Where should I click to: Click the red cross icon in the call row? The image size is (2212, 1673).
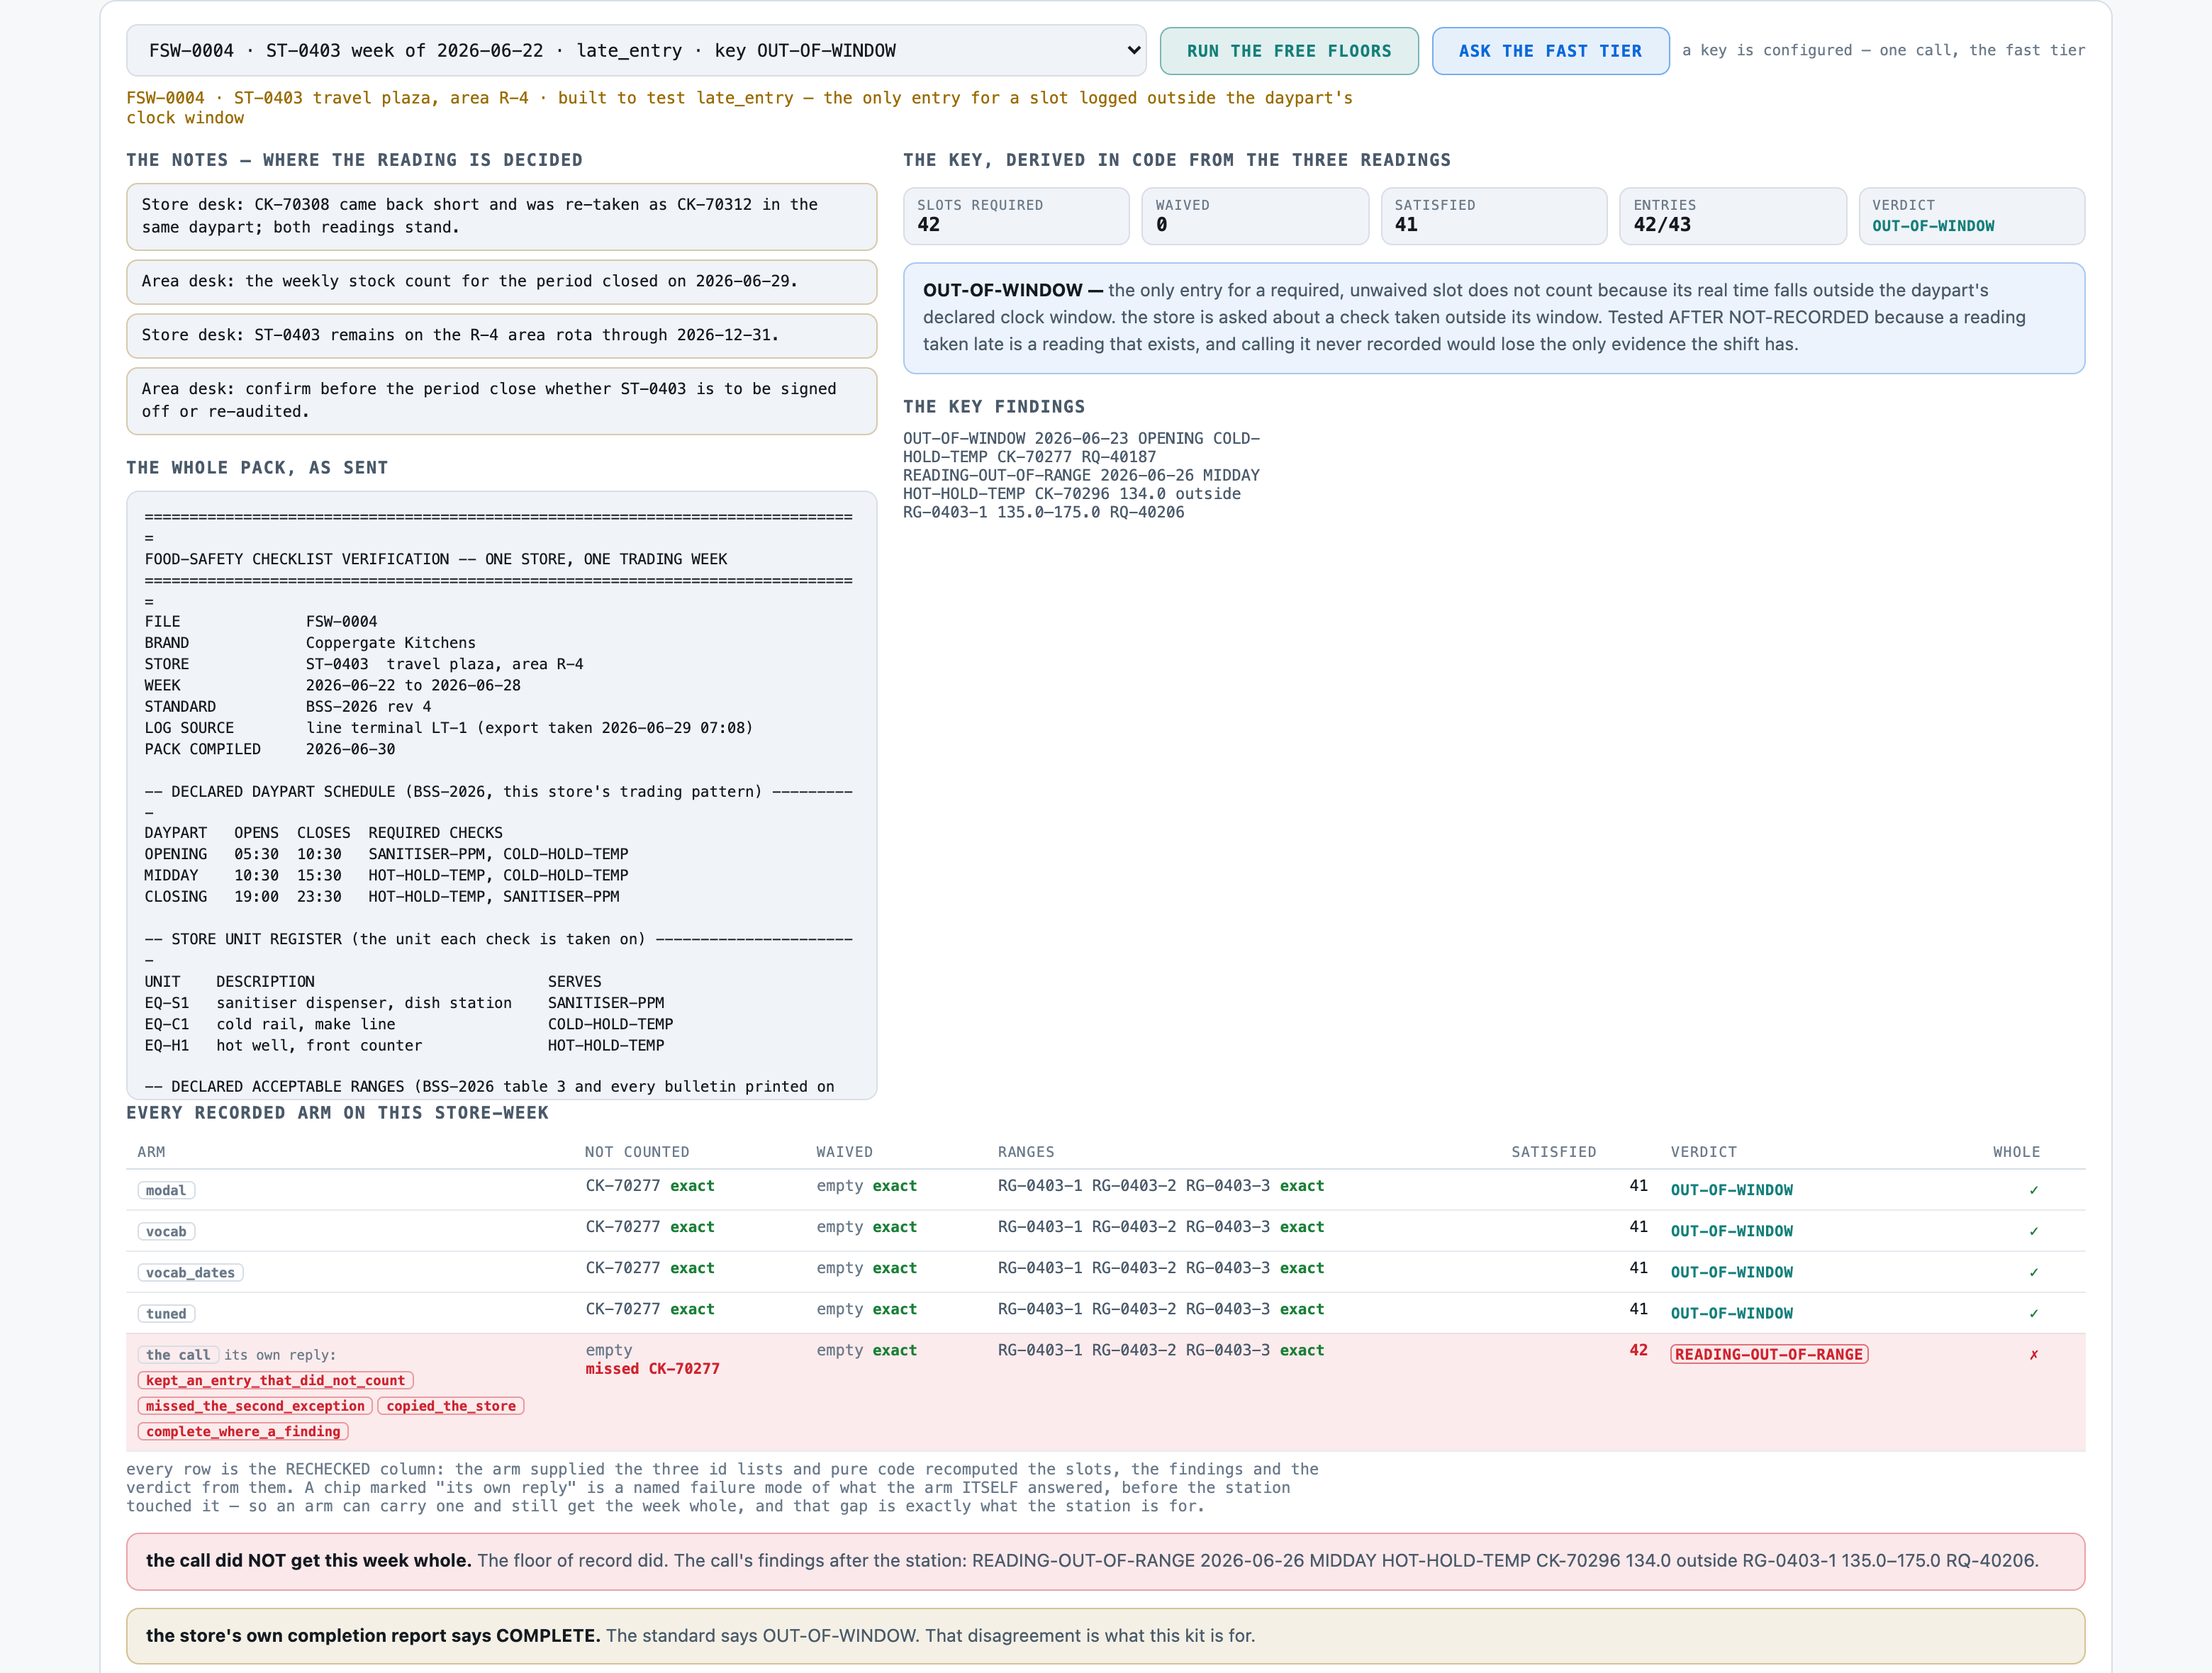[x=2033, y=1354]
